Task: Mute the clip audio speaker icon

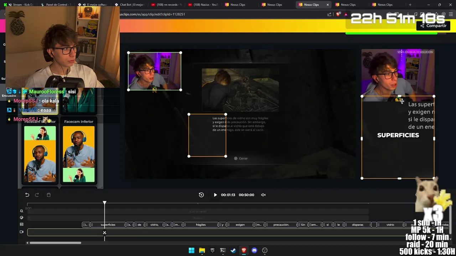Action: point(263,195)
